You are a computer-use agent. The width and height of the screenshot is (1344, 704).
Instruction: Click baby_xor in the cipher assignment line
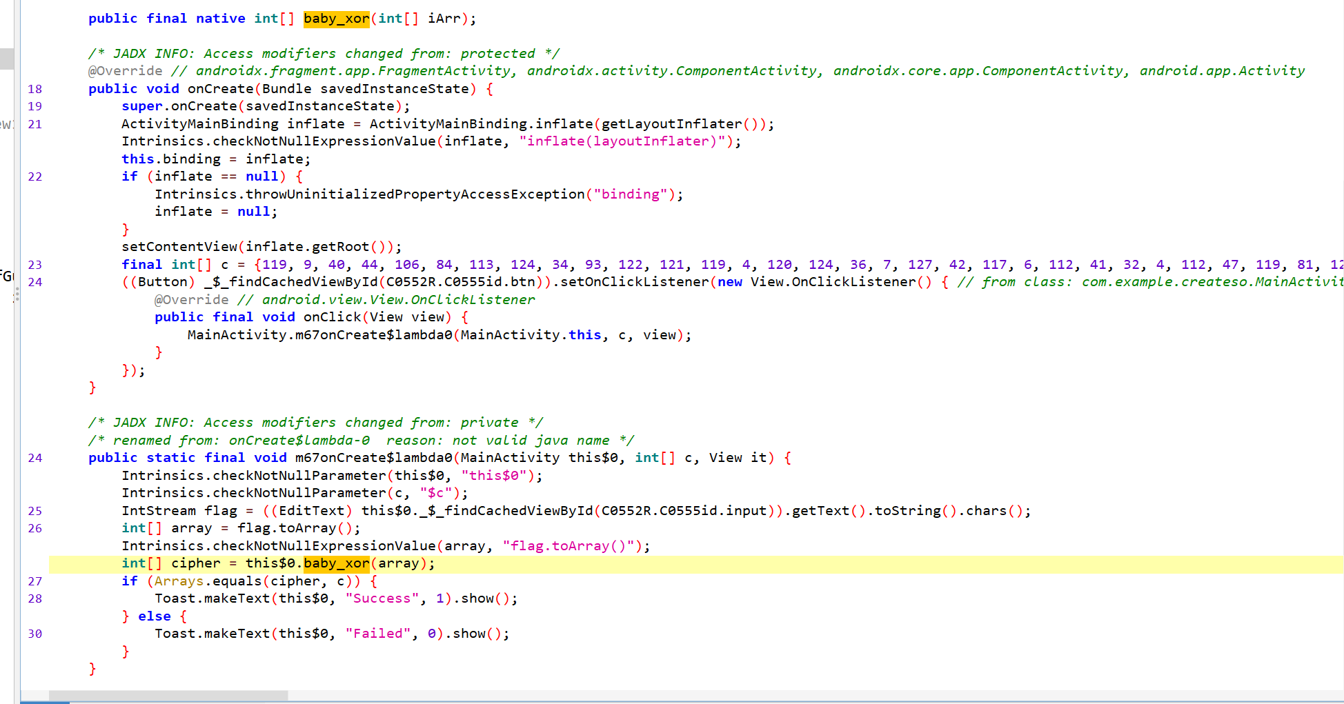click(x=336, y=563)
